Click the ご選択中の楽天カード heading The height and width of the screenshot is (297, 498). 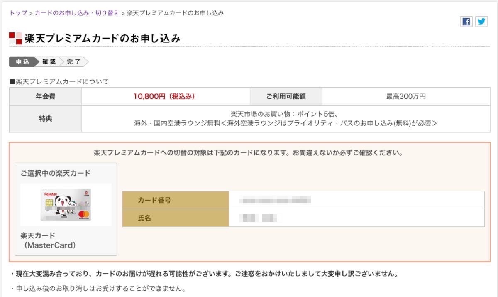[x=56, y=173]
